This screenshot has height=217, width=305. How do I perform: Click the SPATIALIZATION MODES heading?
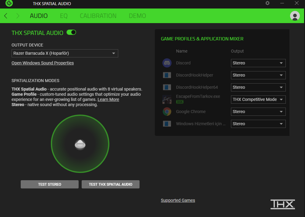[x=35, y=81]
